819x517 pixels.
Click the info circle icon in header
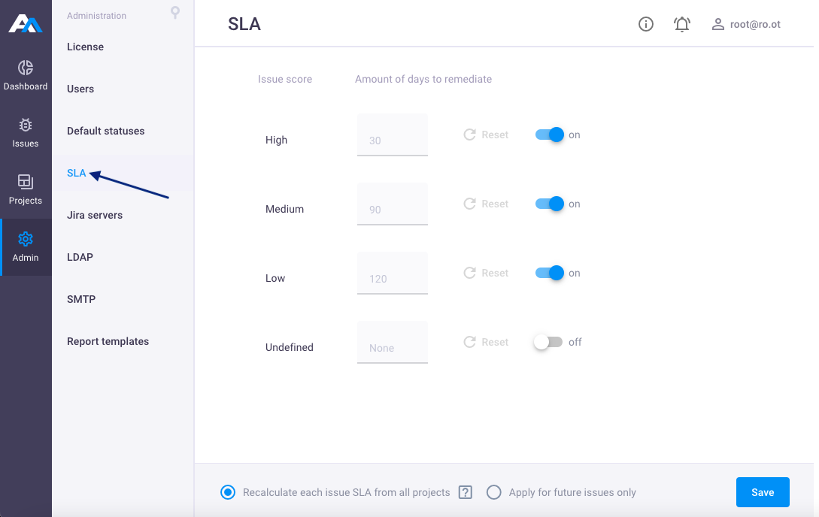[x=645, y=24]
